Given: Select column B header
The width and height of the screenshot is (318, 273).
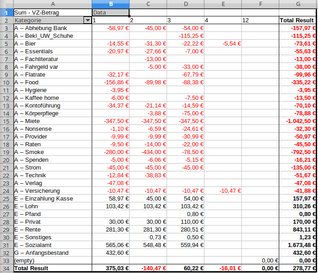Looking at the screenshot, I should pos(110,4).
